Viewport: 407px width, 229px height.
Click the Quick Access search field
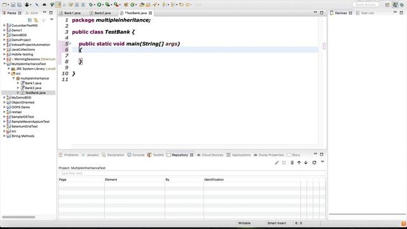coord(366,4)
